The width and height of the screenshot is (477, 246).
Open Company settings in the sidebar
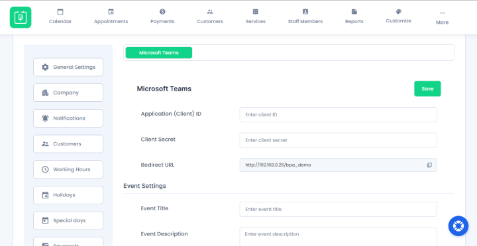click(x=68, y=93)
